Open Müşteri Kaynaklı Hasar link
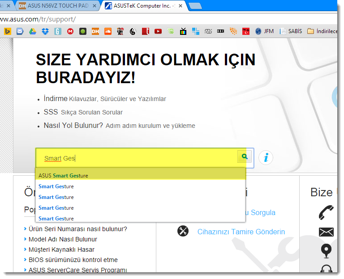This screenshot has width=344, height=279. [61, 249]
